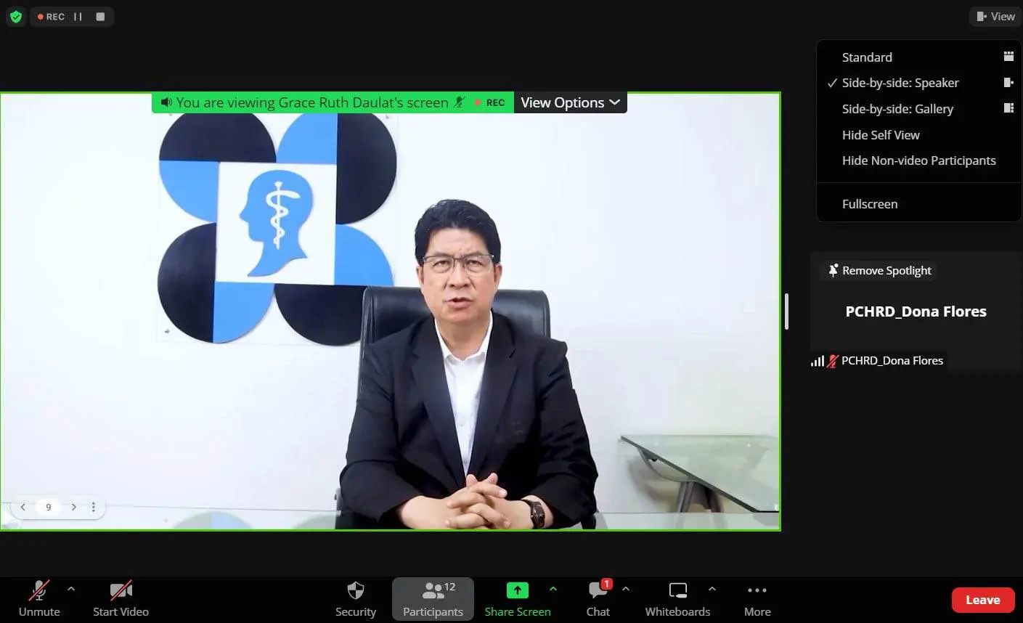
Task: Start Video with the camera button
Action: coord(121,599)
